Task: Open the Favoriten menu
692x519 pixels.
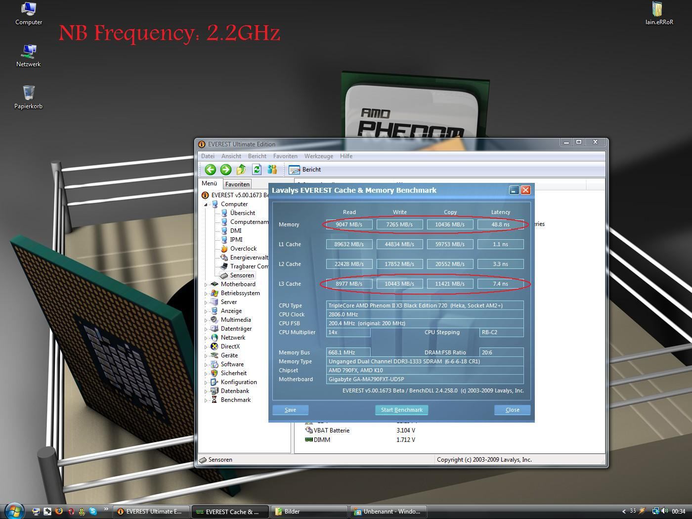Action: (285, 156)
